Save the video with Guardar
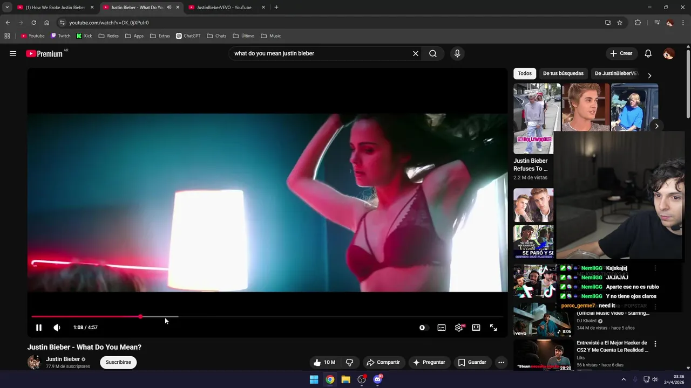The width and height of the screenshot is (691, 388). click(472, 362)
